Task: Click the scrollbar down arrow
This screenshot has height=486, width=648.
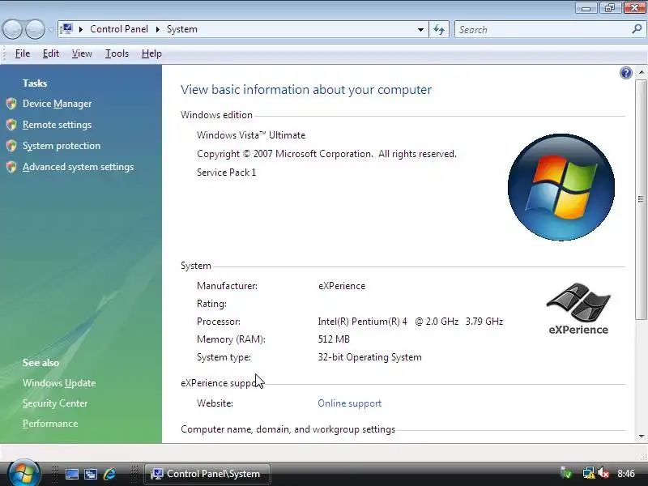Action: 641,437
